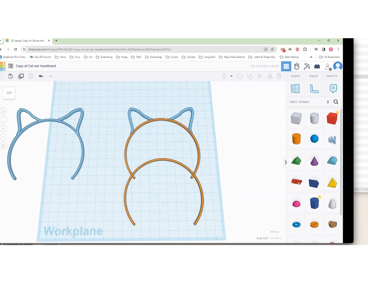Screen dimensions: 368x283
Task: Open the Basic Shapes category dropdown
Action: coord(309,102)
